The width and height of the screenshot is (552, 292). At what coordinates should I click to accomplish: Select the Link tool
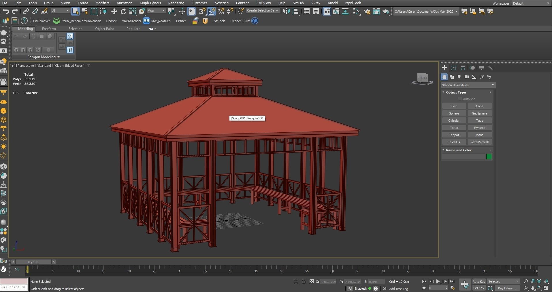pos(26,11)
